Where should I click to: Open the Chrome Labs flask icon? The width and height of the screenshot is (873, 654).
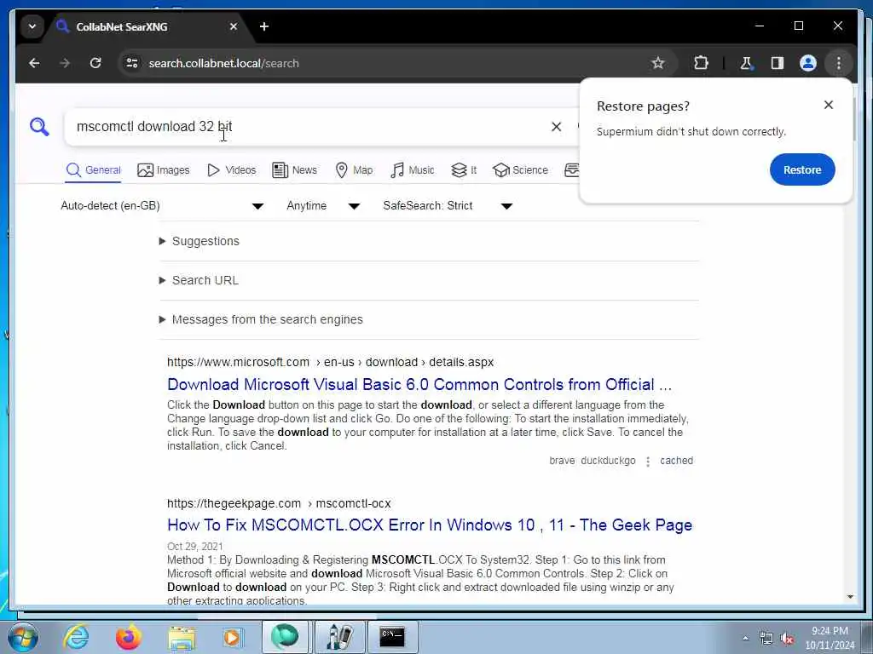coord(746,63)
